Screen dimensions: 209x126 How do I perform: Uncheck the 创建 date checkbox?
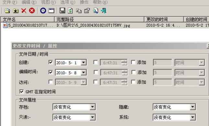point(51,62)
